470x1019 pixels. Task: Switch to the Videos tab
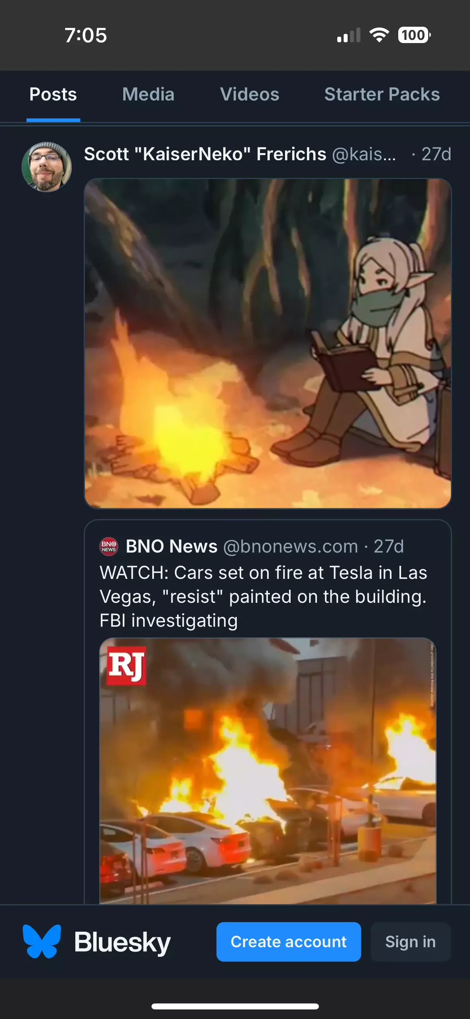coord(250,94)
